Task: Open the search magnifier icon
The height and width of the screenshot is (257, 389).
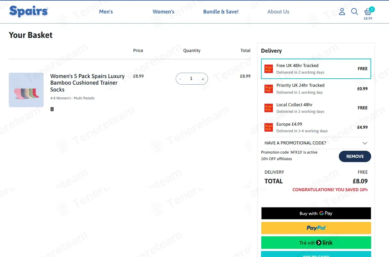Action: point(354,12)
